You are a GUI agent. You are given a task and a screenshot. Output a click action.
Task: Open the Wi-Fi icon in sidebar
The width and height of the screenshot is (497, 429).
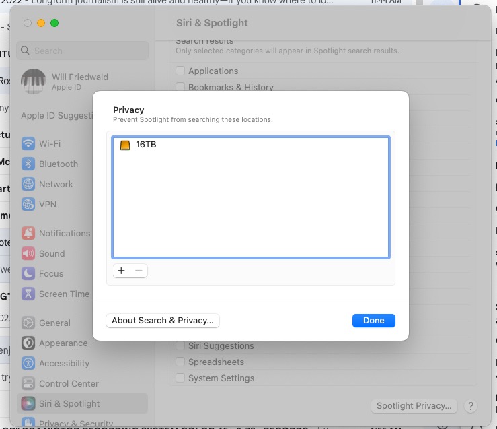pyautogui.click(x=28, y=143)
